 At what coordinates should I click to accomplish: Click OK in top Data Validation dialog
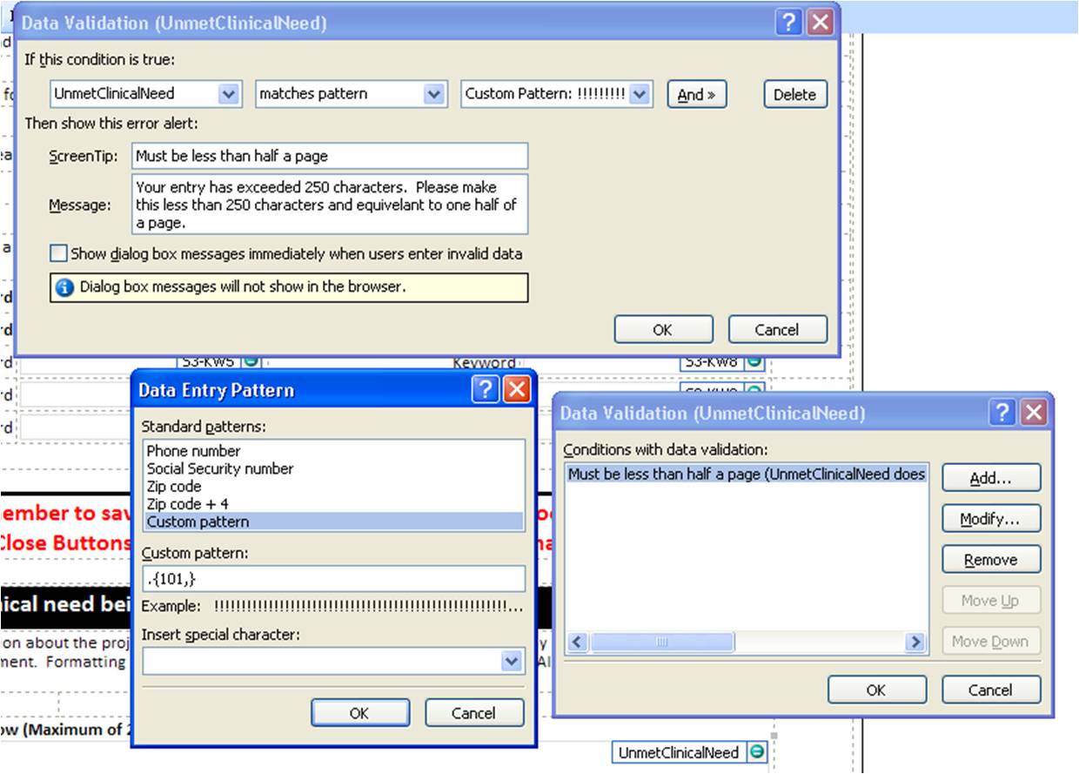coord(663,330)
